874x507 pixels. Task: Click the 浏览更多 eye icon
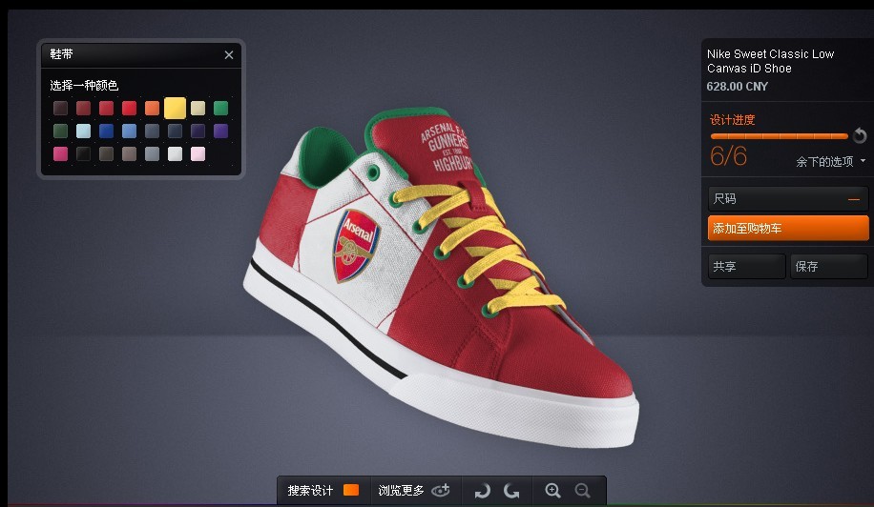[x=440, y=491]
